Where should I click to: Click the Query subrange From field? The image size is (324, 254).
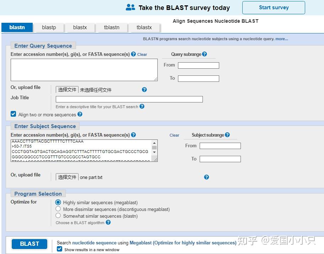(199, 65)
